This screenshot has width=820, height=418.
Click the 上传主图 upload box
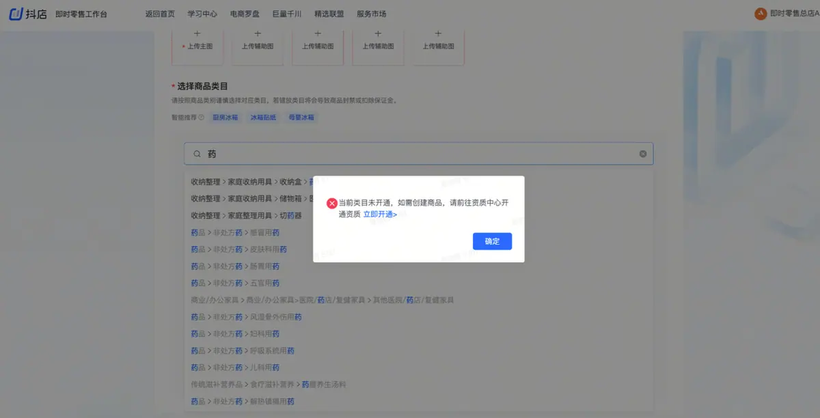197,46
